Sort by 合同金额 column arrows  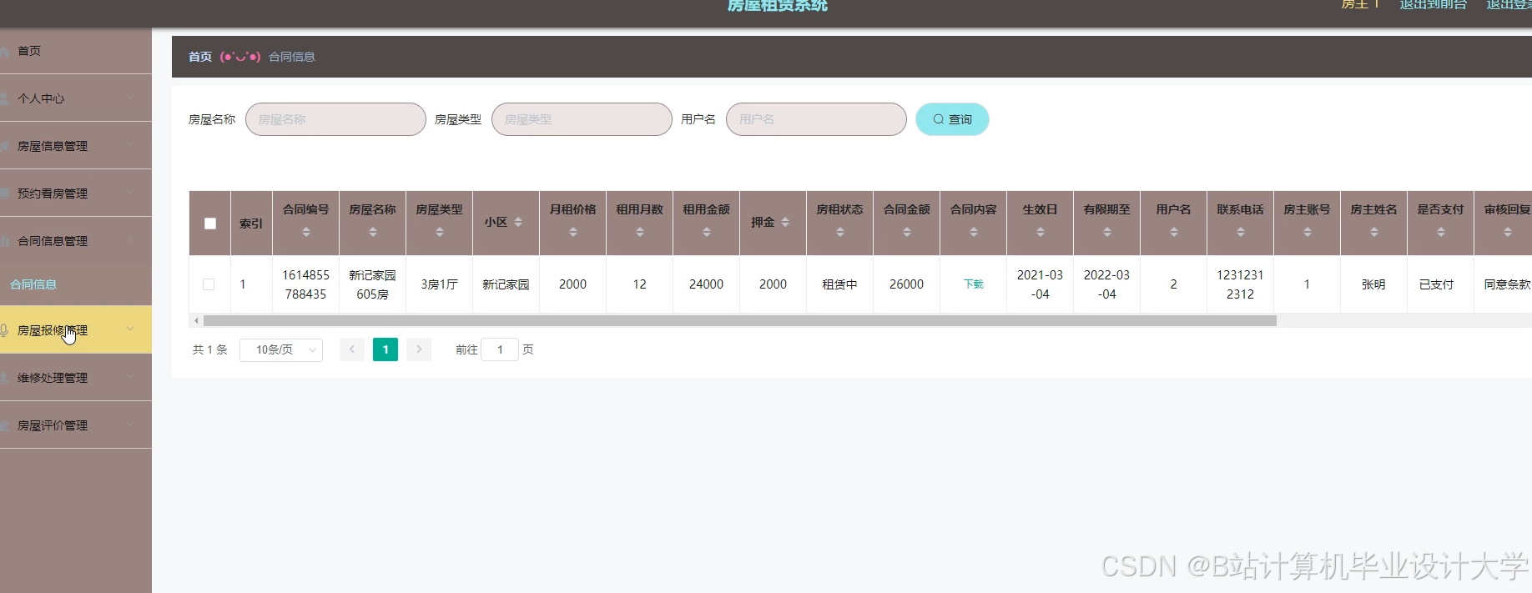(907, 233)
